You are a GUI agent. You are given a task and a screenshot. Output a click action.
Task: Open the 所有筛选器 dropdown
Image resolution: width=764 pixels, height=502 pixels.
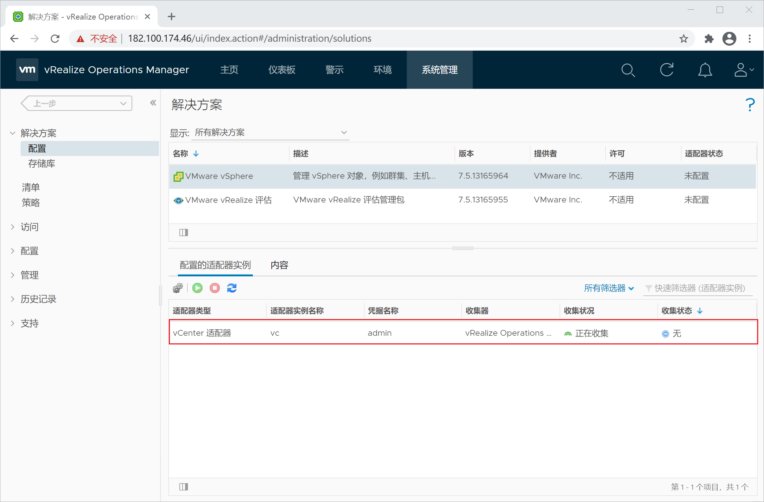pyautogui.click(x=609, y=288)
